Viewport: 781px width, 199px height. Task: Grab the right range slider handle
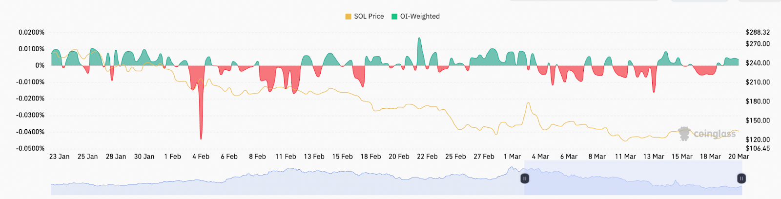pos(741,179)
